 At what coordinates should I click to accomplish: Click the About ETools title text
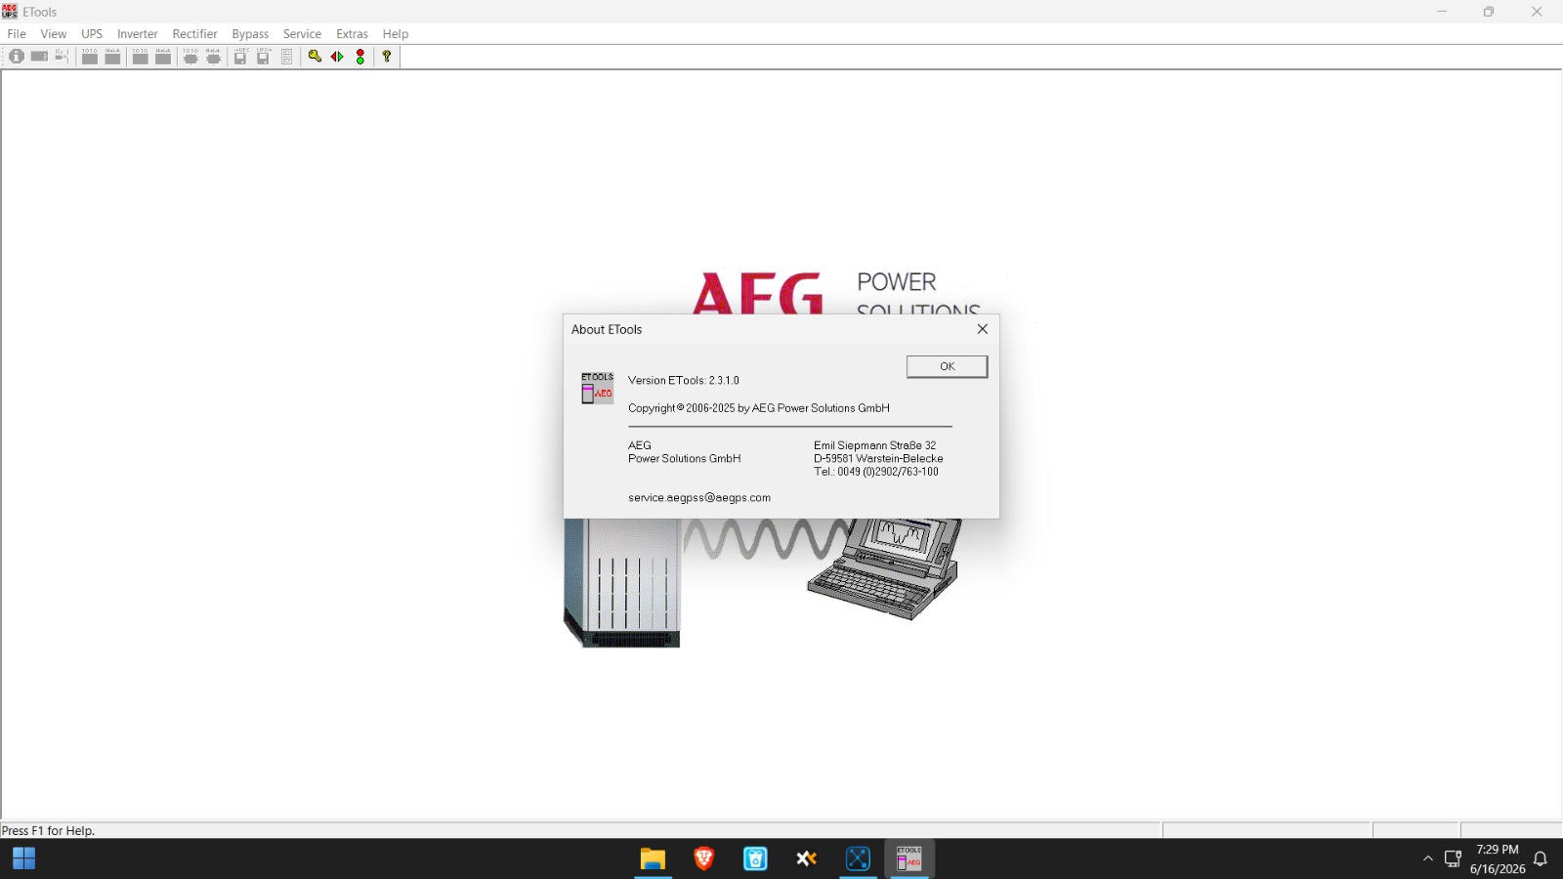click(607, 329)
